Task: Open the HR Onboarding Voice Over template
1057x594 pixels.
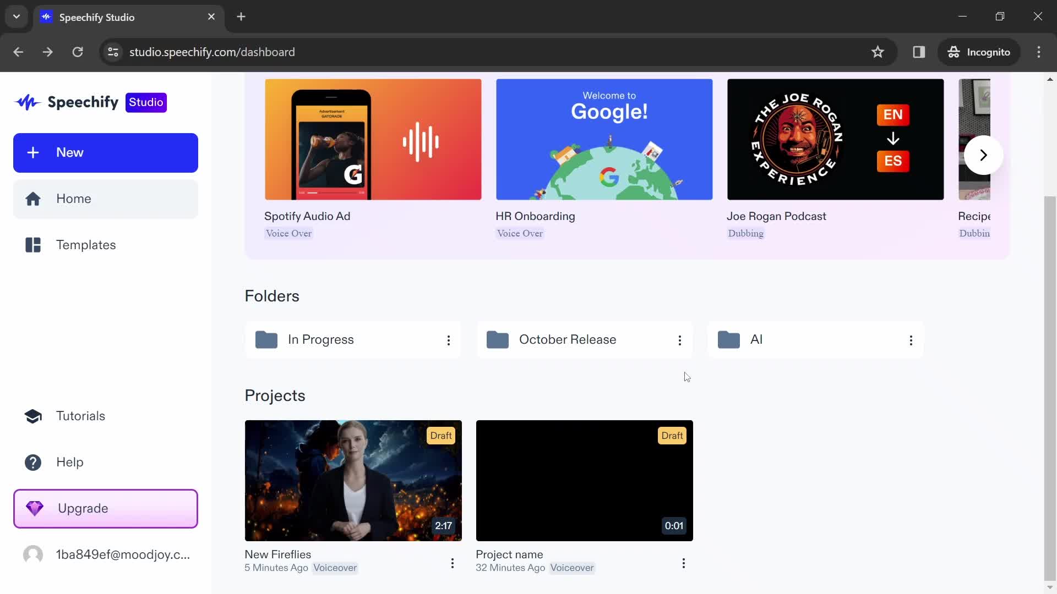Action: pos(604,139)
